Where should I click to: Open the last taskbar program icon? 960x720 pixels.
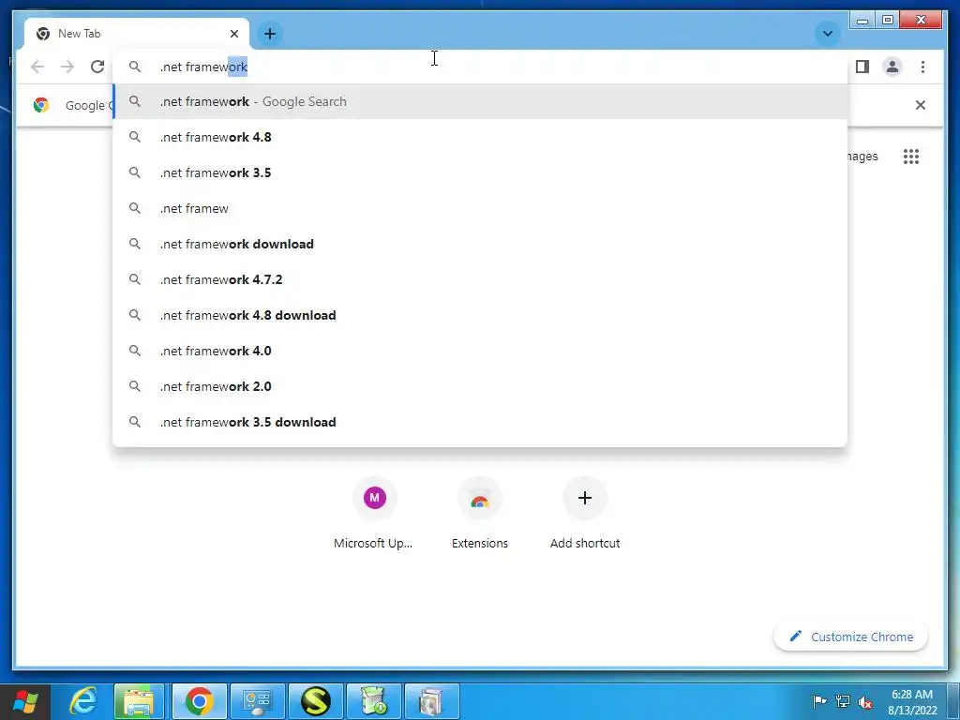[x=431, y=701]
